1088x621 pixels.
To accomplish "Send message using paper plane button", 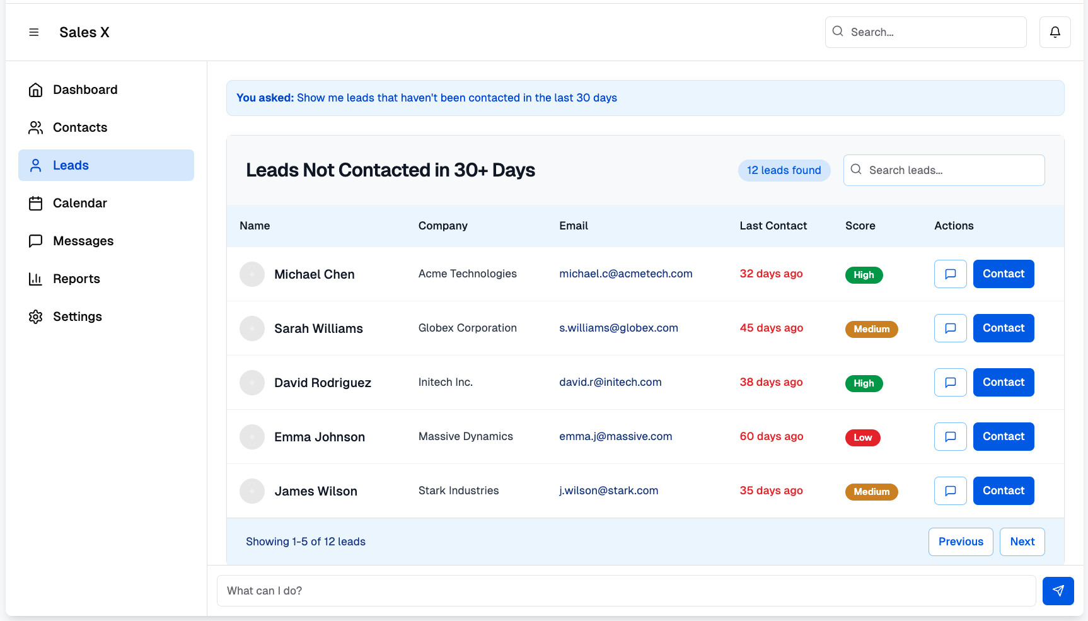I will [1058, 591].
